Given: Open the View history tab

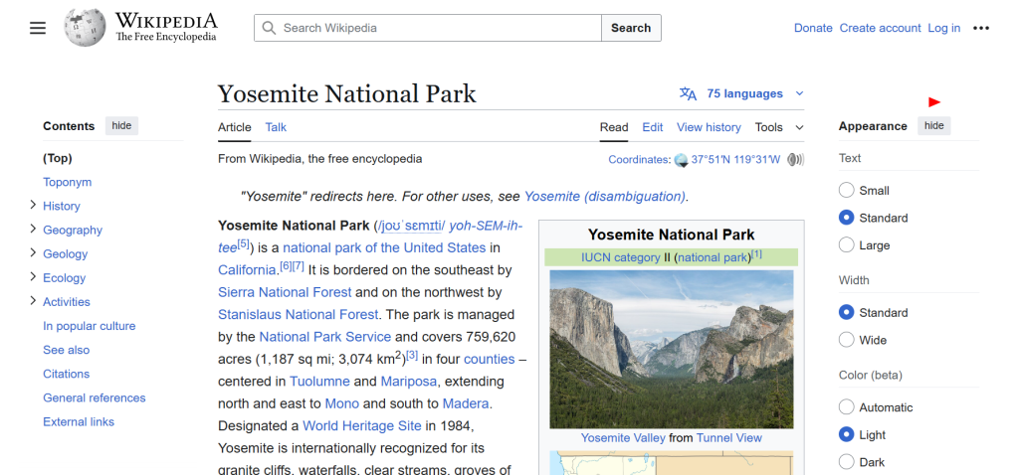Looking at the screenshot, I should (709, 127).
